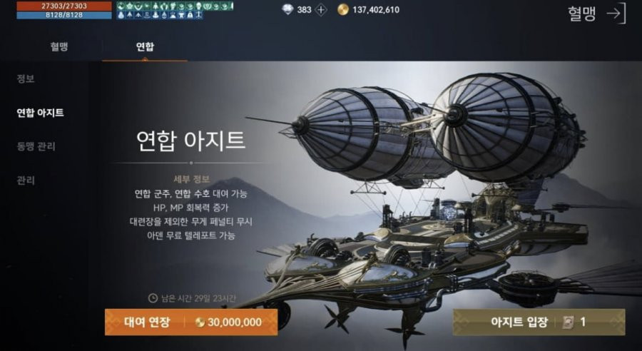The width and height of the screenshot is (642, 351).
Task: Go to 관리 in the sidebar
Action: (x=26, y=180)
